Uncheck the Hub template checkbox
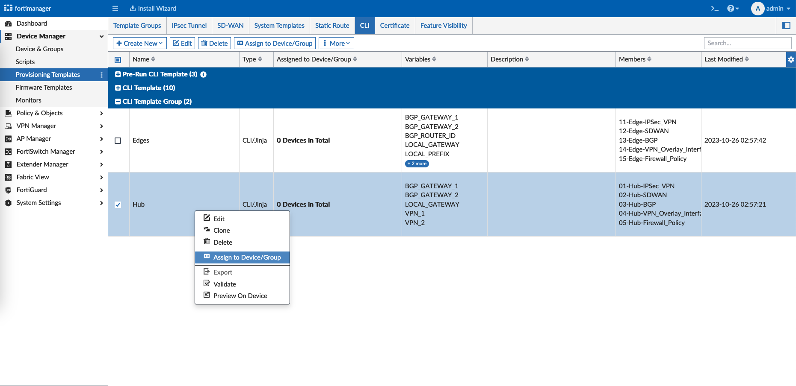This screenshot has width=796, height=386. click(x=118, y=205)
